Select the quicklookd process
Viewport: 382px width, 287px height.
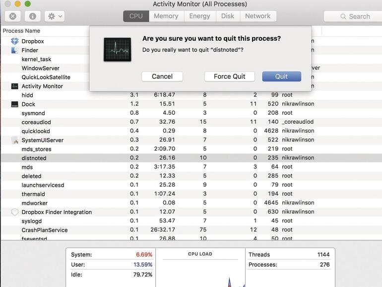click(36, 131)
